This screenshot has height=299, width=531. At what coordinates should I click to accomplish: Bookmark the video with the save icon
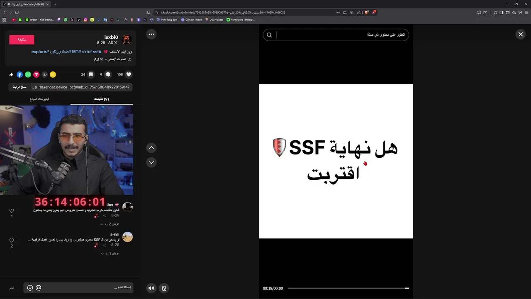click(x=91, y=75)
